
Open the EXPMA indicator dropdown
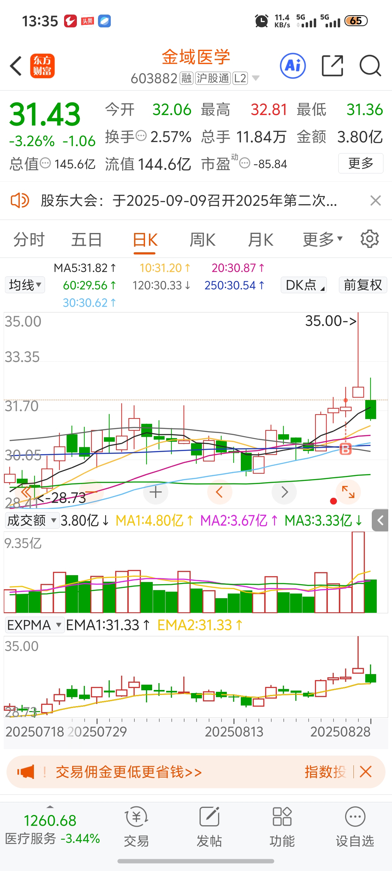pyautogui.click(x=35, y=625)
